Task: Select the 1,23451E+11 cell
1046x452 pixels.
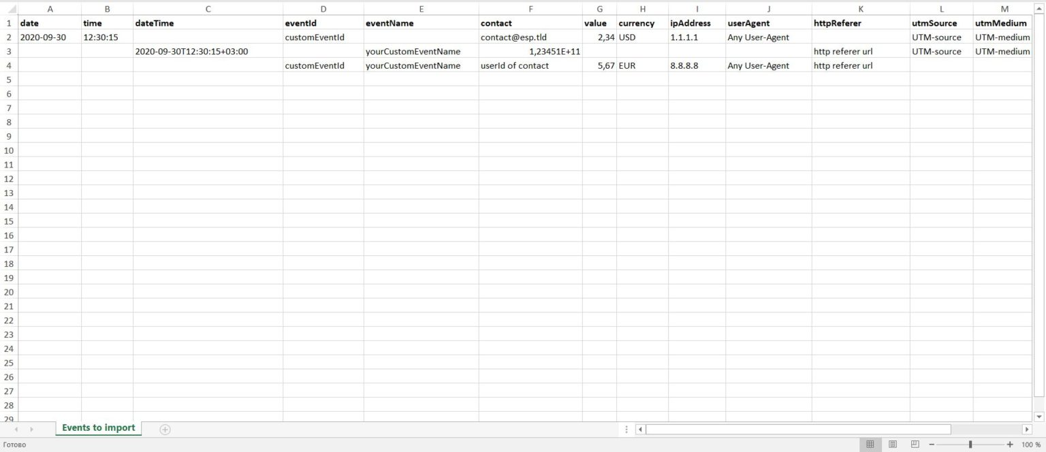Action: click(x=530, y=51)
